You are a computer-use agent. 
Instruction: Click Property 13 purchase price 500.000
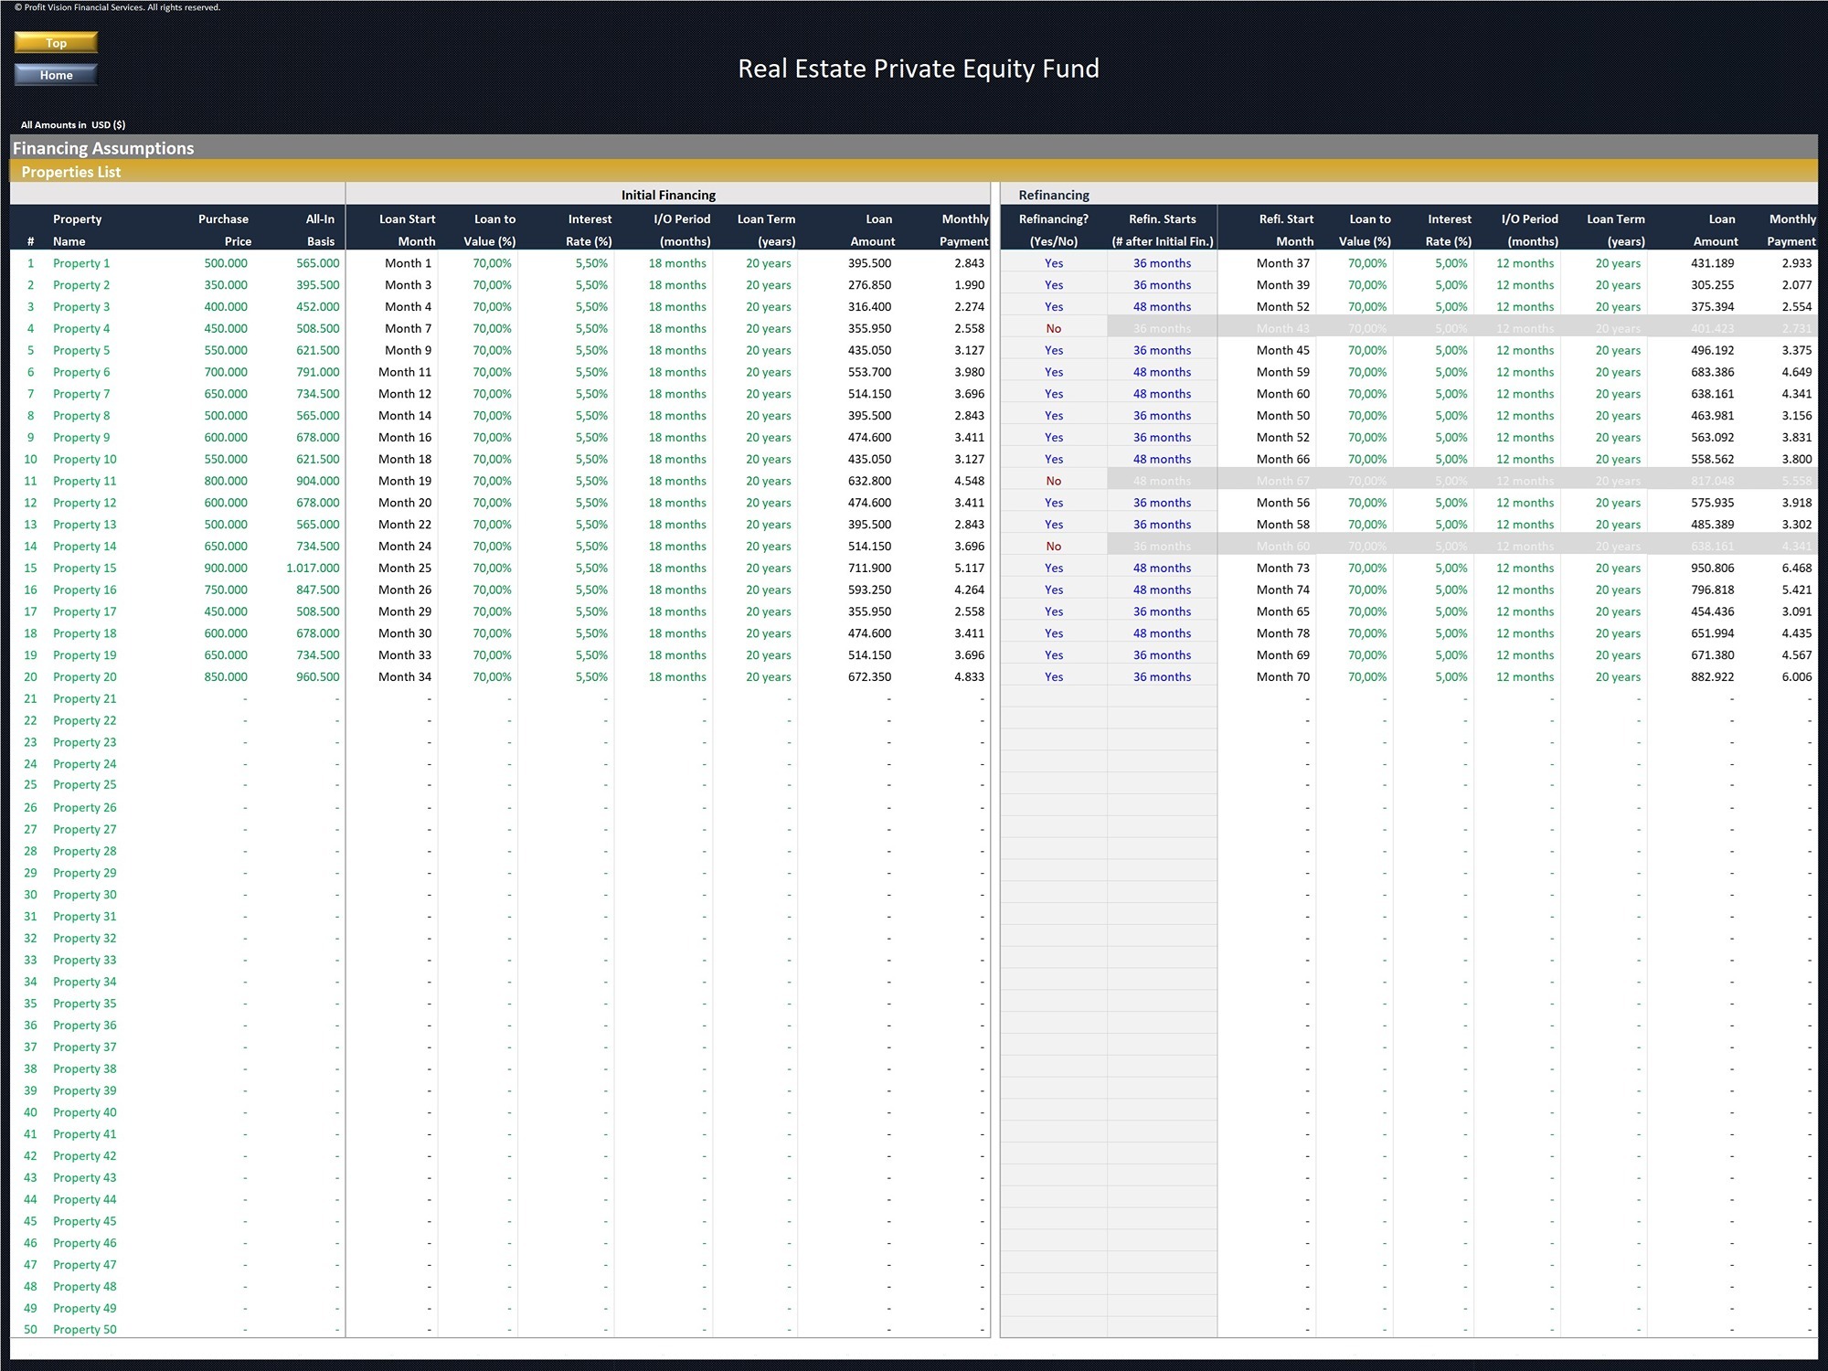tap(226, 525)
